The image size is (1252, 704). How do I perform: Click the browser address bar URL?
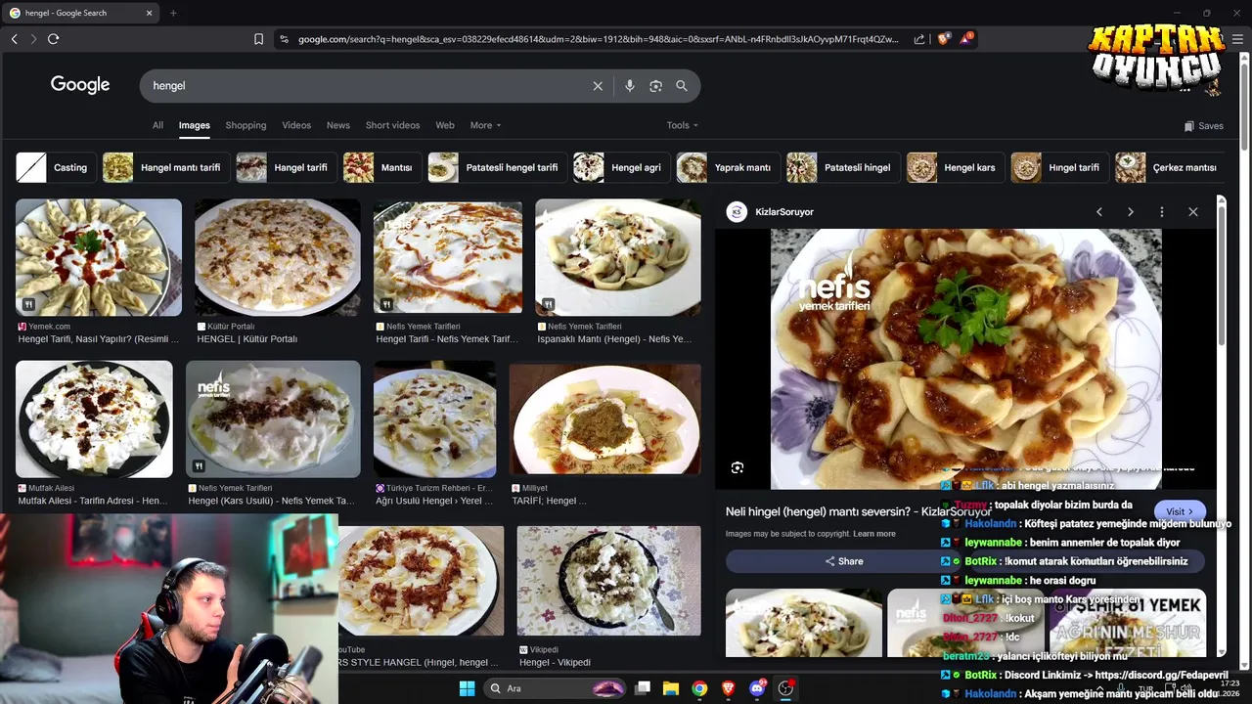[597, 39]
